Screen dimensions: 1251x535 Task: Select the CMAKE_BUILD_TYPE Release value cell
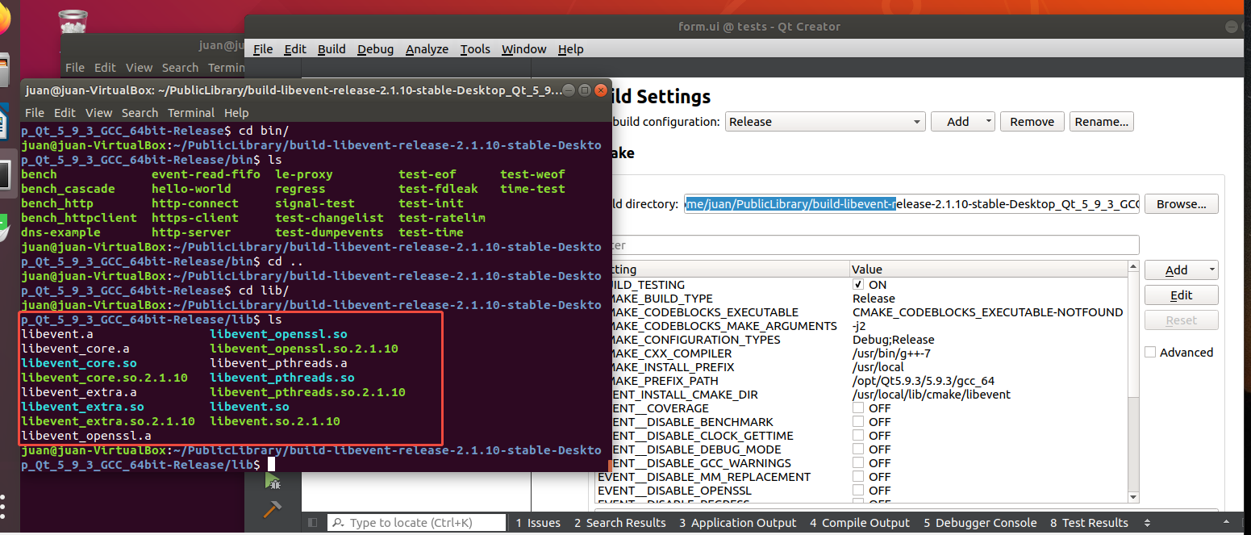tap(988, 299)
